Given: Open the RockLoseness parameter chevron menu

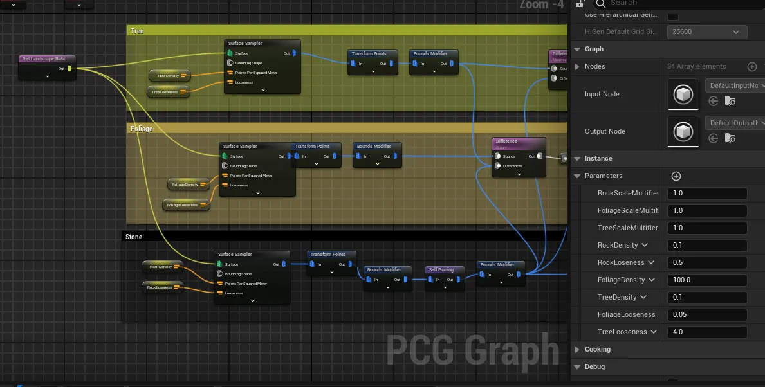Looking at the screenshot, I should click(x=651, y=263).
